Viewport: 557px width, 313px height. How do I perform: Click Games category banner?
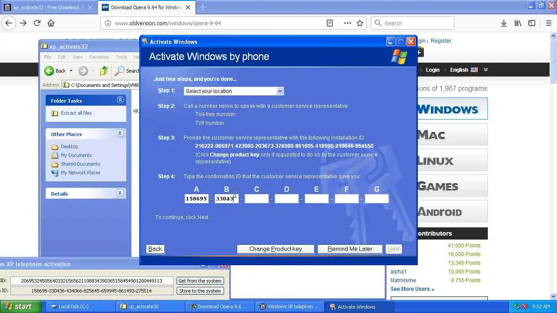coord(452,186)
